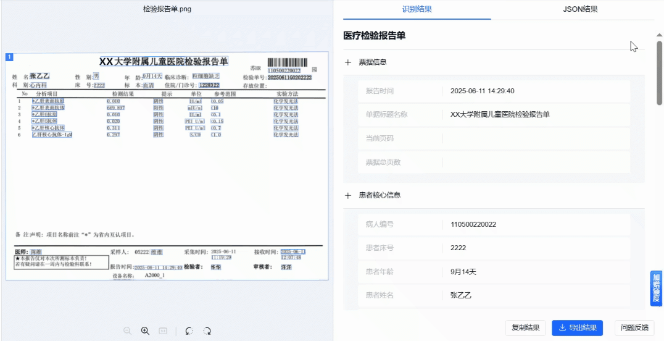Switch to the 识别结果 tab

[x=417, y=9]
